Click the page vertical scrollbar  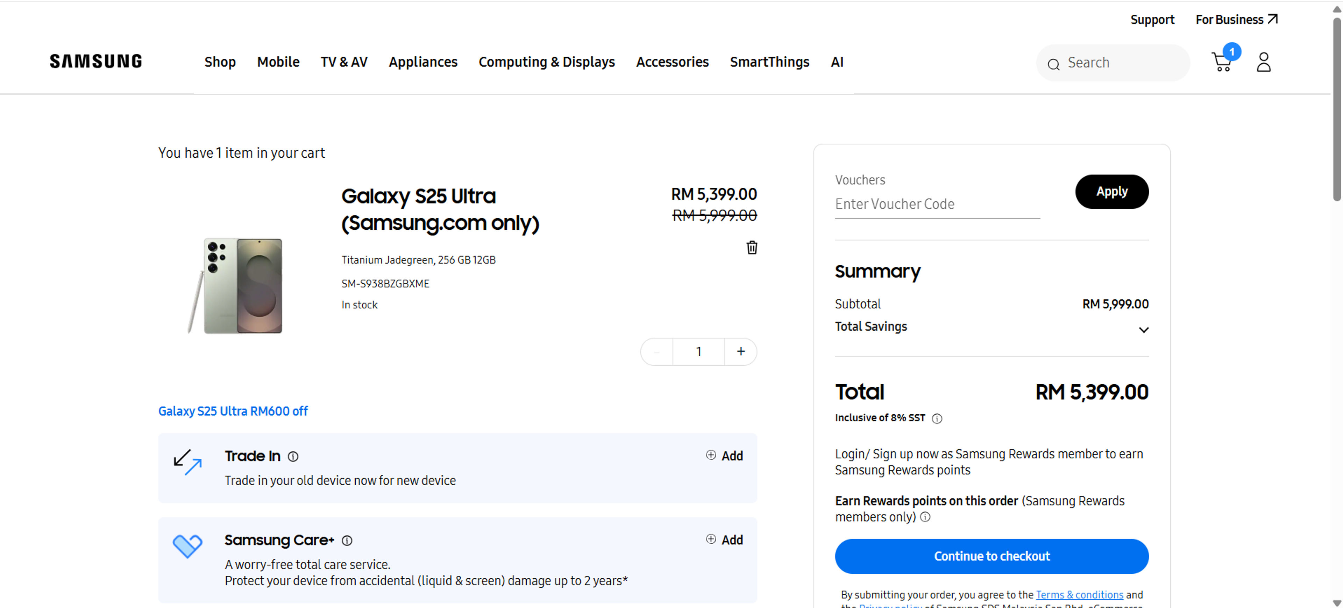click(x=1337, y=109)
